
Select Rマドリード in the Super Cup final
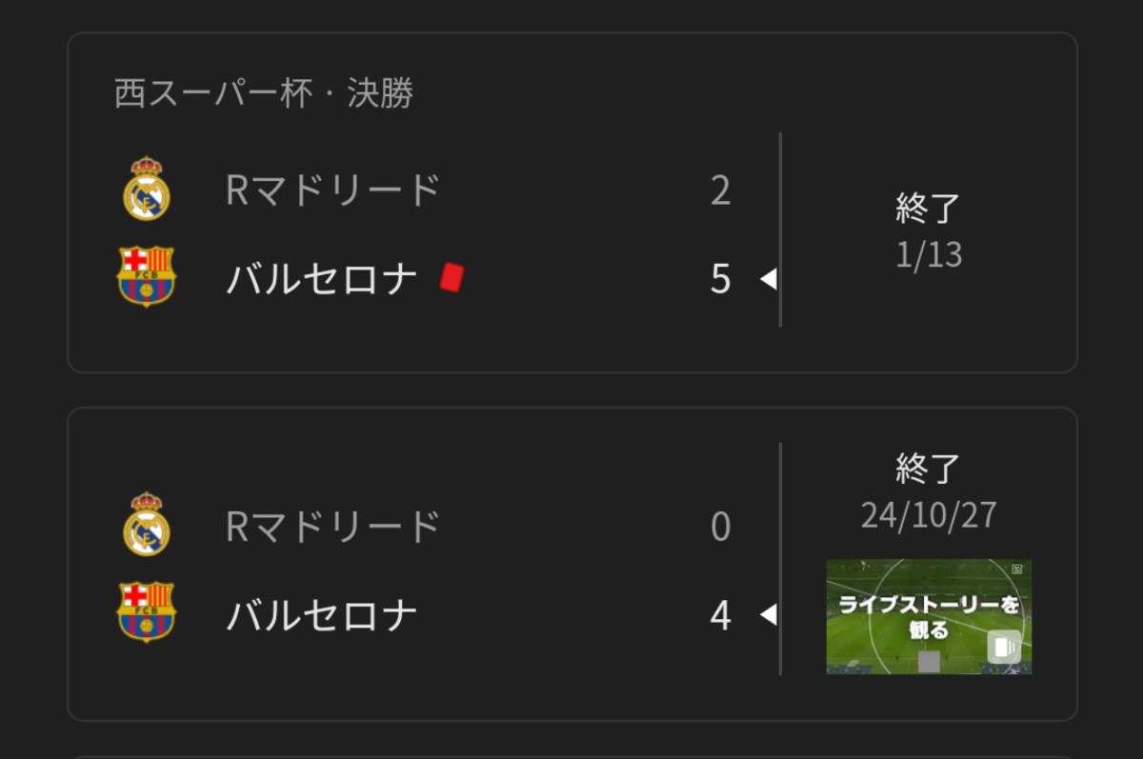pos(333,190)
